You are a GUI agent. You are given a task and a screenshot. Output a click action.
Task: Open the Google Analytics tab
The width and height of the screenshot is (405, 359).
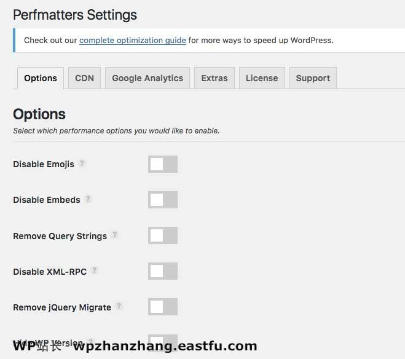click(x=147, y=78)
